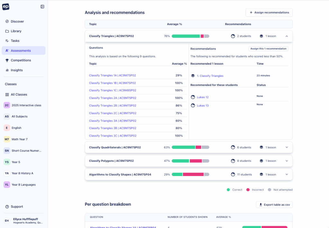Click the Lukas 12 student avatar icon
Viewport: 329px width, 228px height.
(193, 97)
